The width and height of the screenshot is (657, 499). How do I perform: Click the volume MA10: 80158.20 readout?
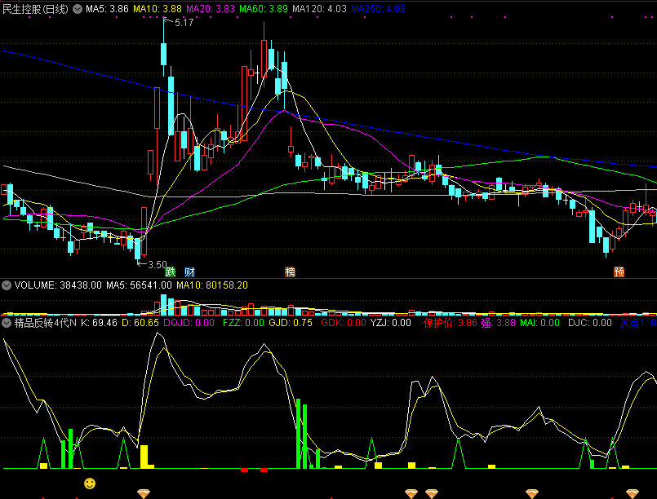[x=212, y=285]
